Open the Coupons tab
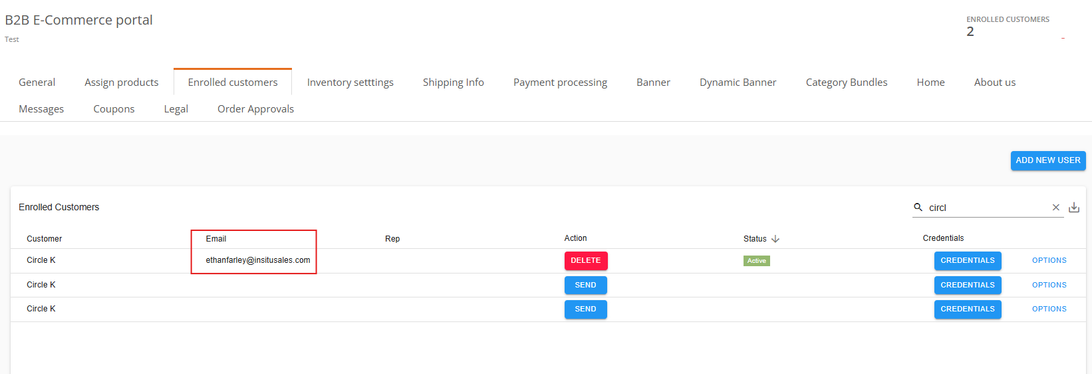 [x=114, y=109]
